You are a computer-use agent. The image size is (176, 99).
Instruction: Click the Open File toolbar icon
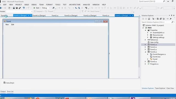point(14,8)
